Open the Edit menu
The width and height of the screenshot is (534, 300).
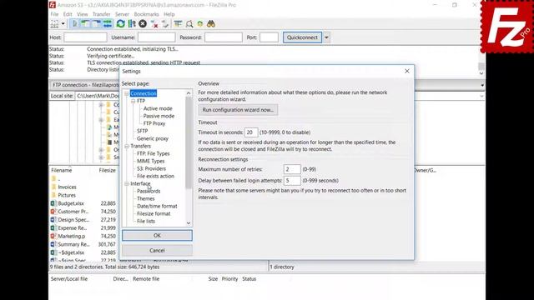click(68, 14)
